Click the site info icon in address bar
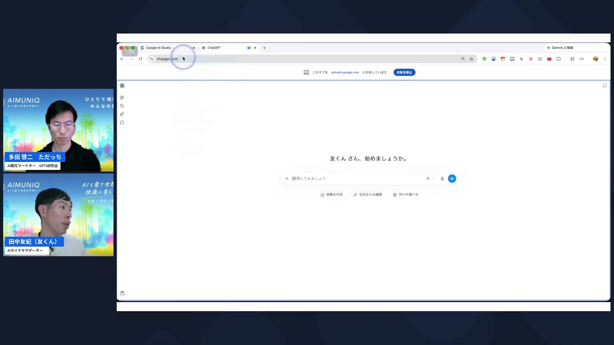The image size is (614, 345). [152, 59]
